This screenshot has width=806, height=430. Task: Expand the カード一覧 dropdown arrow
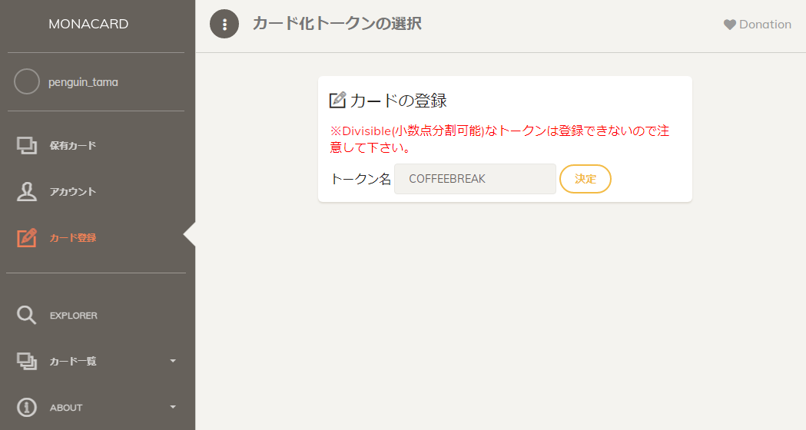173,361
